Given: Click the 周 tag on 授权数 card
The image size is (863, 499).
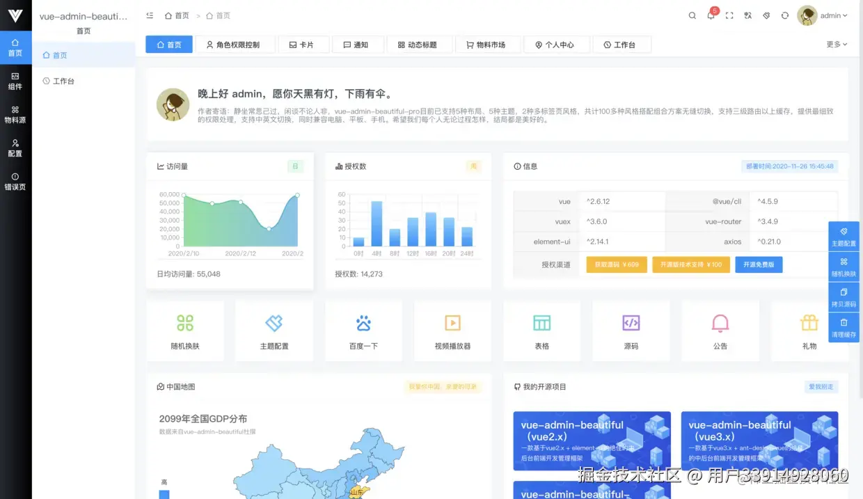Looking at the screenshot, I should pyautogui.click(x=473, y=166).
